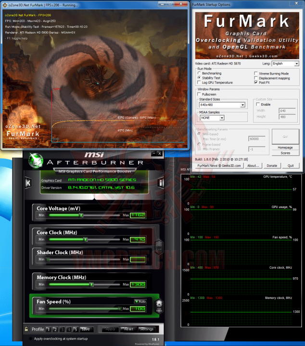Screen dimensions: 305x346
Task: Toggle the fan speed Auto button
Action: (x=140, y=301)
